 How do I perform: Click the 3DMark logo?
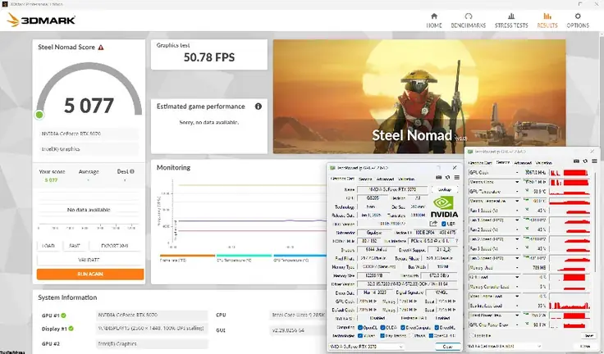coord(41,20)
